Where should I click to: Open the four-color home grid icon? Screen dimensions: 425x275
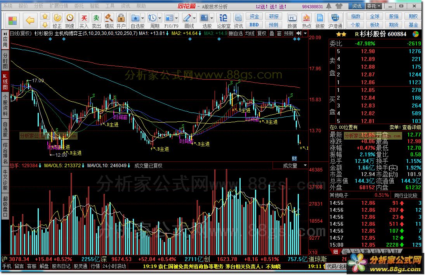coord(12,21)
